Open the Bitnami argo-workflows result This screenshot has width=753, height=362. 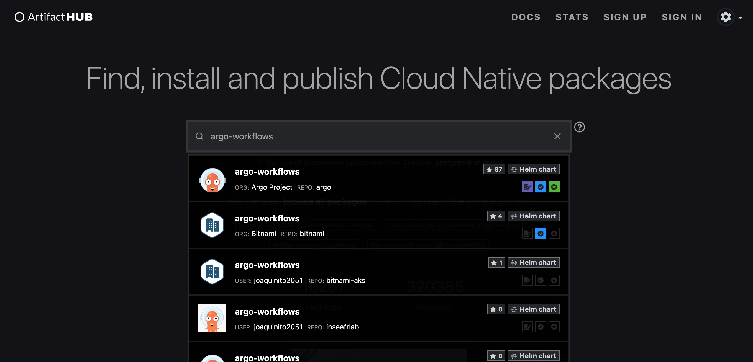coord(379,225)
